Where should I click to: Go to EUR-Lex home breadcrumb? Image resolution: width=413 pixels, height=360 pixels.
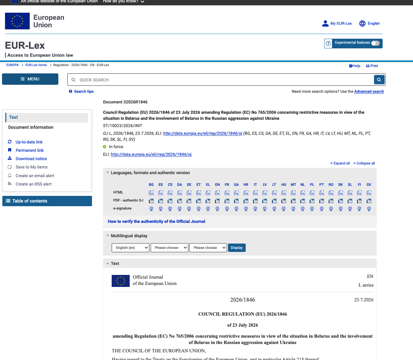[x=36, y=65]
